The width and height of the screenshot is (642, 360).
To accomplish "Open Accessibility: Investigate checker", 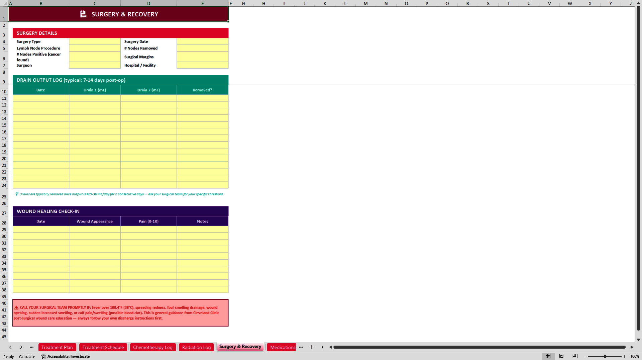I will (x=66, y=356).
